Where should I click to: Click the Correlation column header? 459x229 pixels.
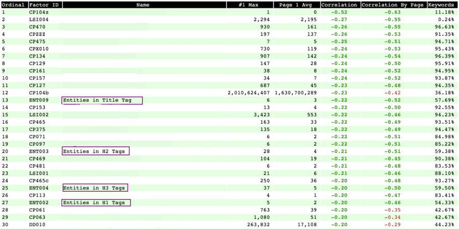pyautogui.click(x=341, y=5)
